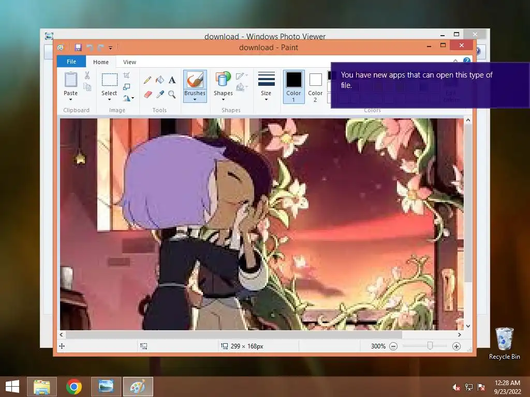The image size is (530, 397).
Task: Click the horizontal scrollbar right arrow
Action: 460,334
